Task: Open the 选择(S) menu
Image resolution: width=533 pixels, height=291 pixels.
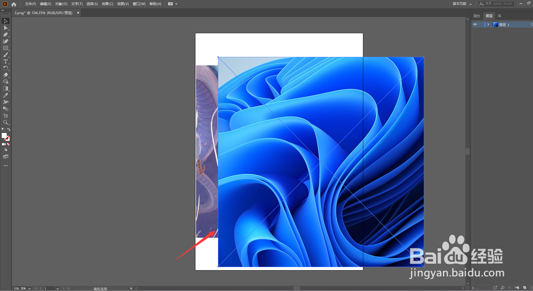Action: 92,4
